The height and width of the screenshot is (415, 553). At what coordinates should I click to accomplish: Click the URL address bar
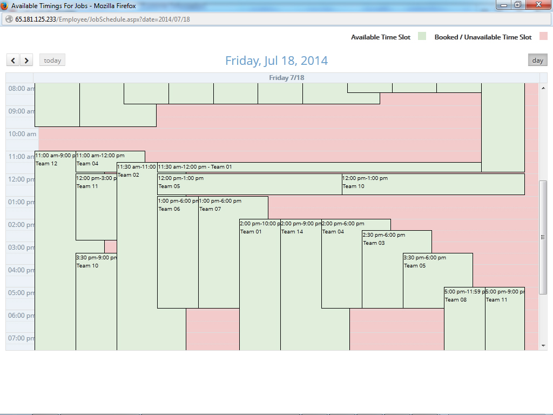pos(276,19)
